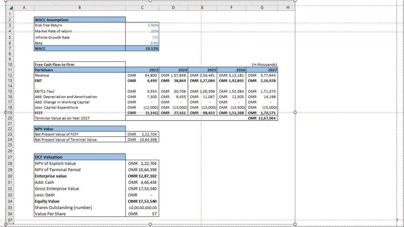This screenshot has height=227, width=404.
Task: Select column B header
Action: pos(80,8)
